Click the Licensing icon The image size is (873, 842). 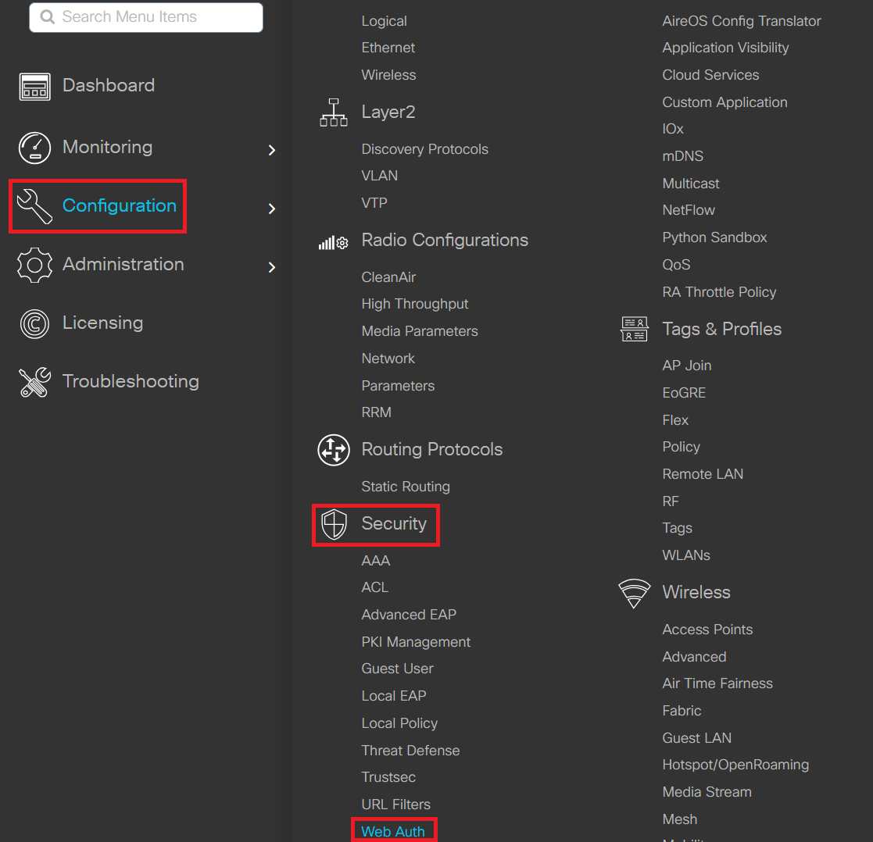click(x=34, y=323)
